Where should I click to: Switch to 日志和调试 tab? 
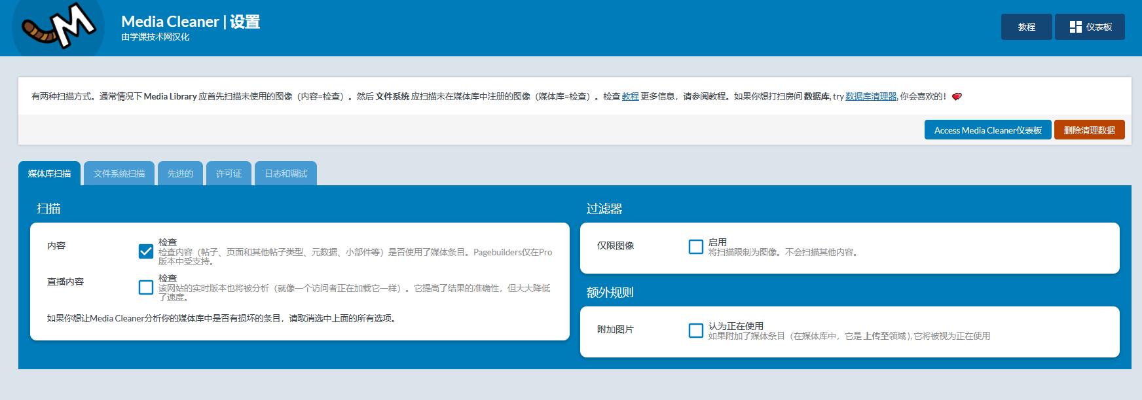point(285,173)
